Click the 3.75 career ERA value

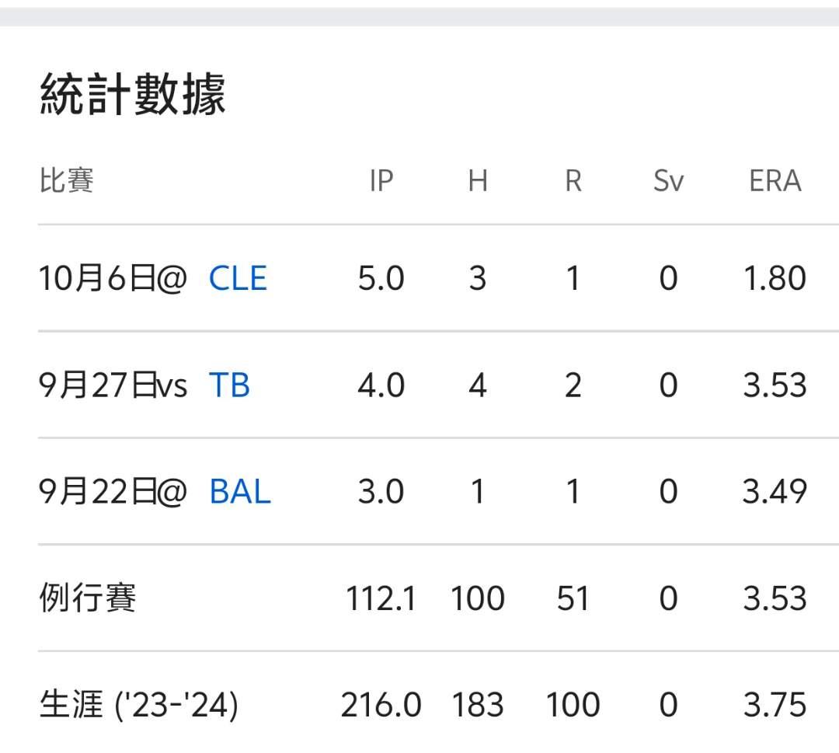pos(775,705)
